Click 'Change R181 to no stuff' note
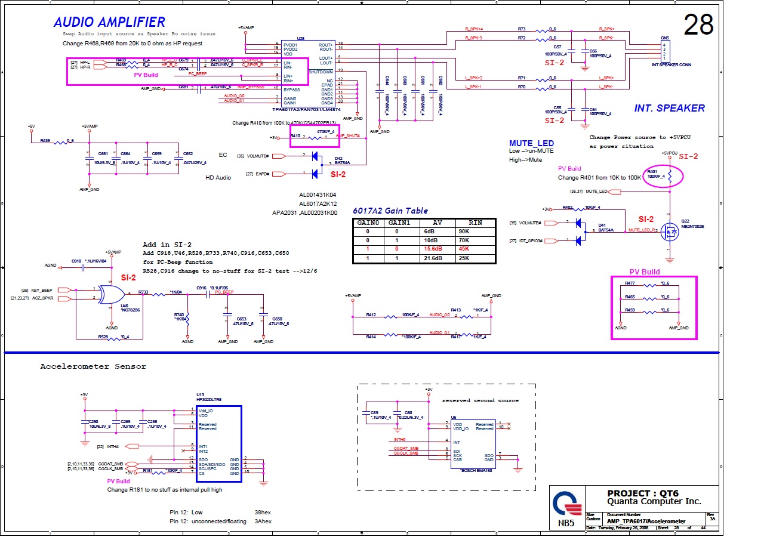Screen dimensions: 767x537 coord(165,489)
